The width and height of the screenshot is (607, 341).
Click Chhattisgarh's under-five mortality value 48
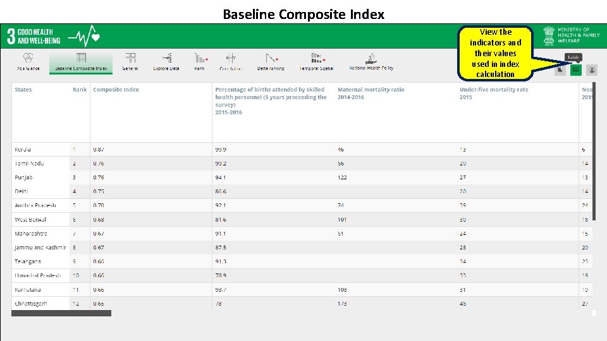point(463,304)
